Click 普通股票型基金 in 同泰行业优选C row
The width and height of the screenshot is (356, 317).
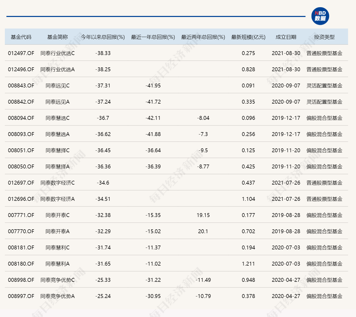(324, 53)
